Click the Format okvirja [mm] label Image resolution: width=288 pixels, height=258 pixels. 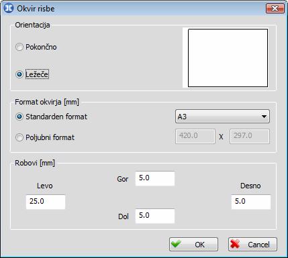(47, 103)
